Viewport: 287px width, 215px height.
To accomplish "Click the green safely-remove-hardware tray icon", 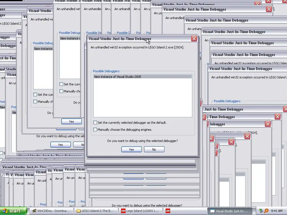I will (261, 211).
